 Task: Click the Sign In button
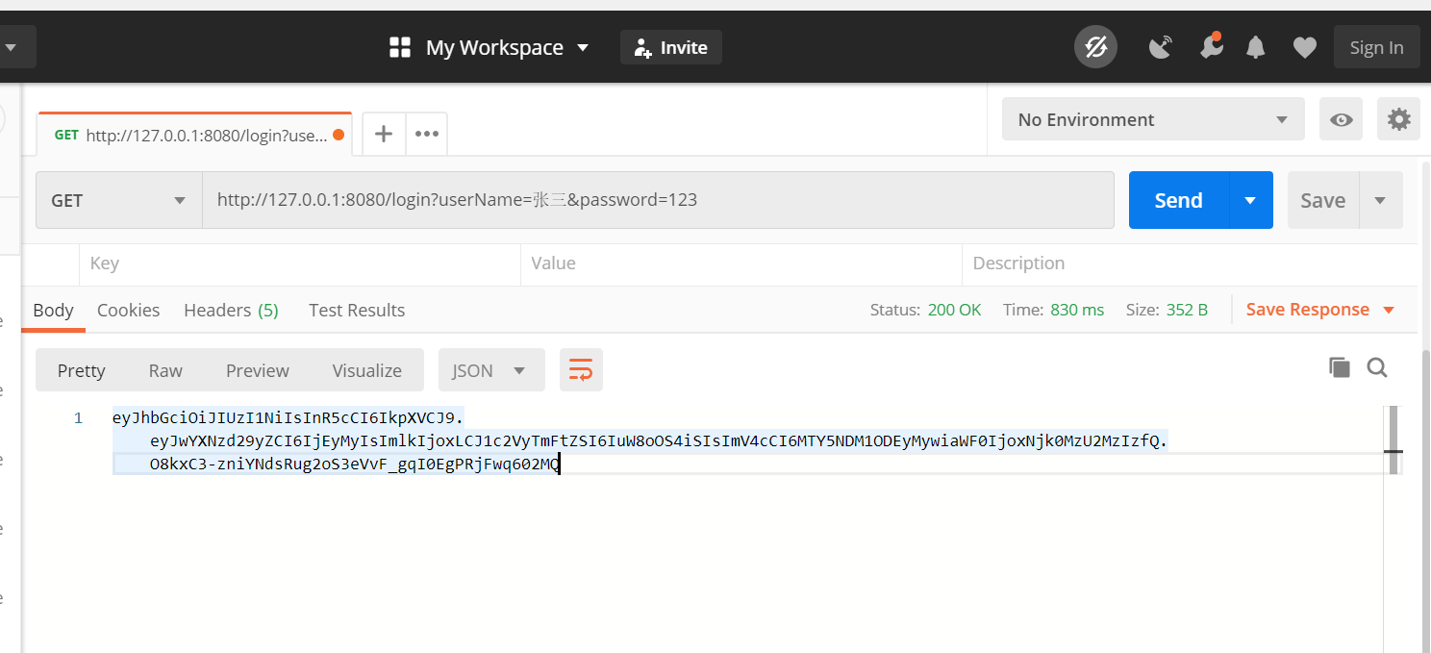click(1376, 47)
